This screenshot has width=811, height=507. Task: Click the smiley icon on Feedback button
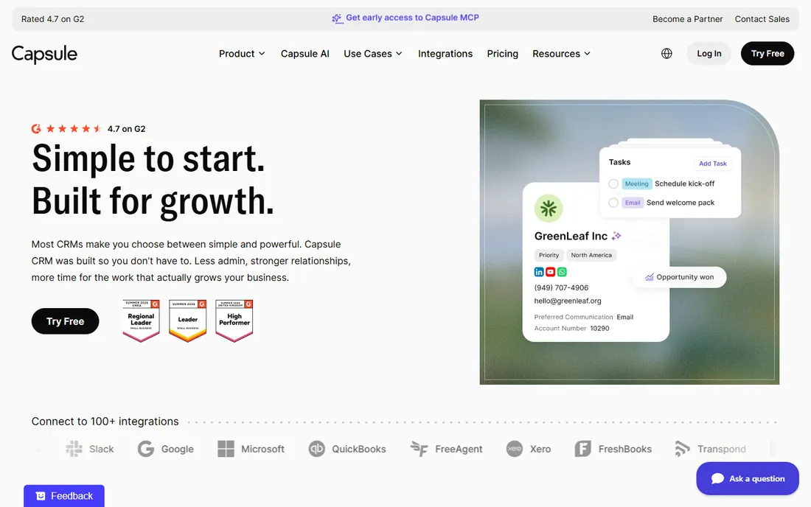point(41,496)
